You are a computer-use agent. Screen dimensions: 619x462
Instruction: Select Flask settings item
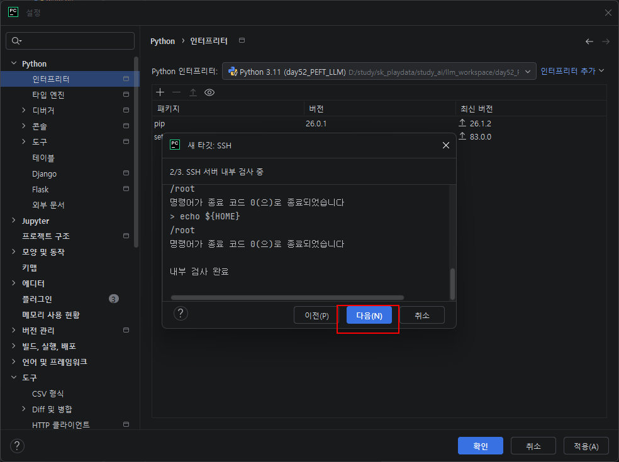pyautogui.click(x=70, y=189)
